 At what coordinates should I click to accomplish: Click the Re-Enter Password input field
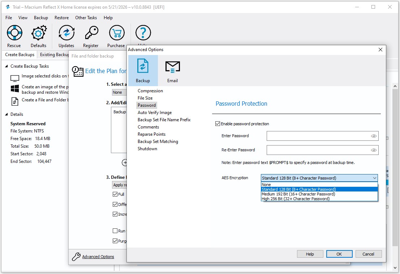[x=322, y=150]
